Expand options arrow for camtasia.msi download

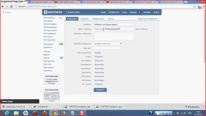click(x=62, y=107)
